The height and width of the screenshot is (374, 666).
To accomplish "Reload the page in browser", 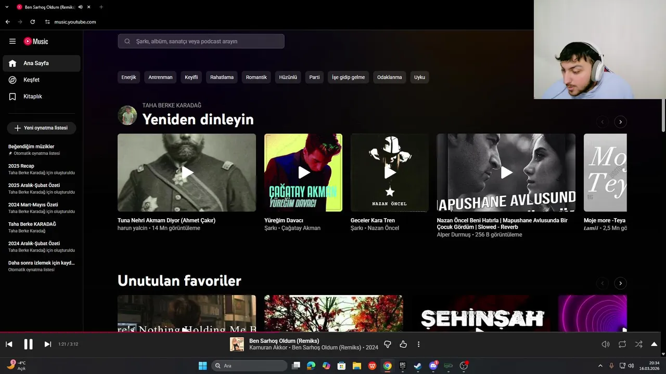I will (32, 22).
